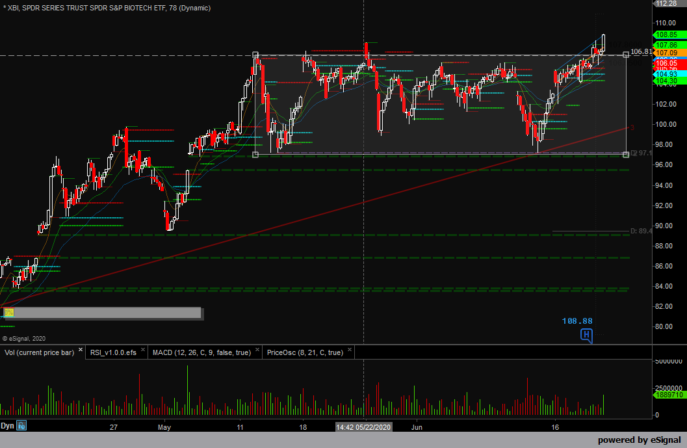Click the blue H marker icon below 108.88
Screen dimensions: 687x448
pyautogui.click(x=586, y=336)
